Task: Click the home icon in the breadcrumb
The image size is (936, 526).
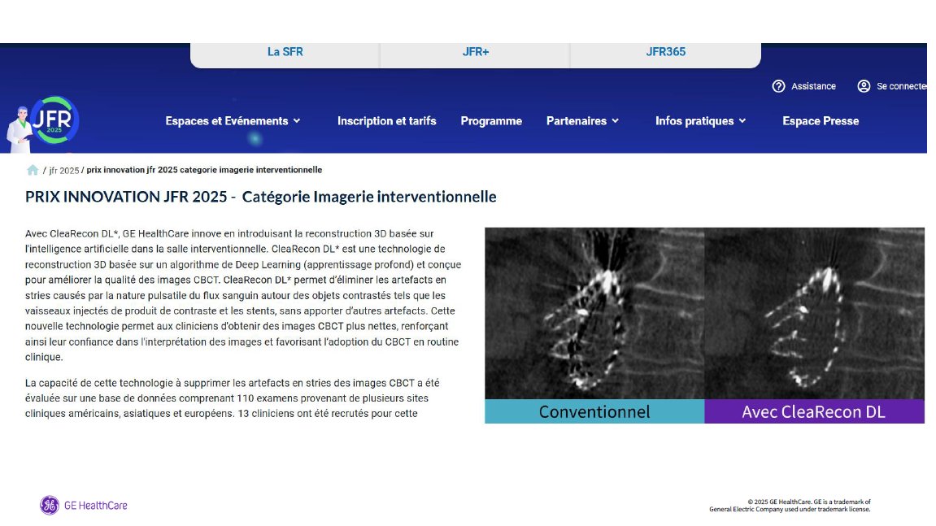Action: pyautogui.click(x=33, y=170)
